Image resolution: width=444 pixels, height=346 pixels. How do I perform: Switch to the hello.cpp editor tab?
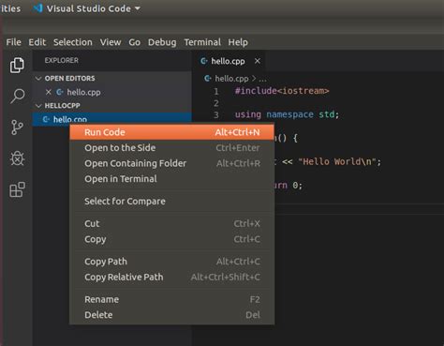tap(228, 61)
